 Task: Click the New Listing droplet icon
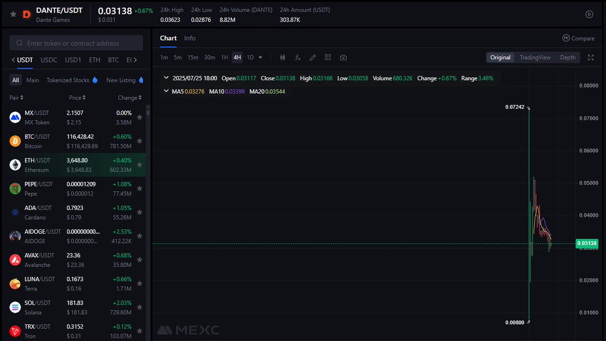(141, 80)
